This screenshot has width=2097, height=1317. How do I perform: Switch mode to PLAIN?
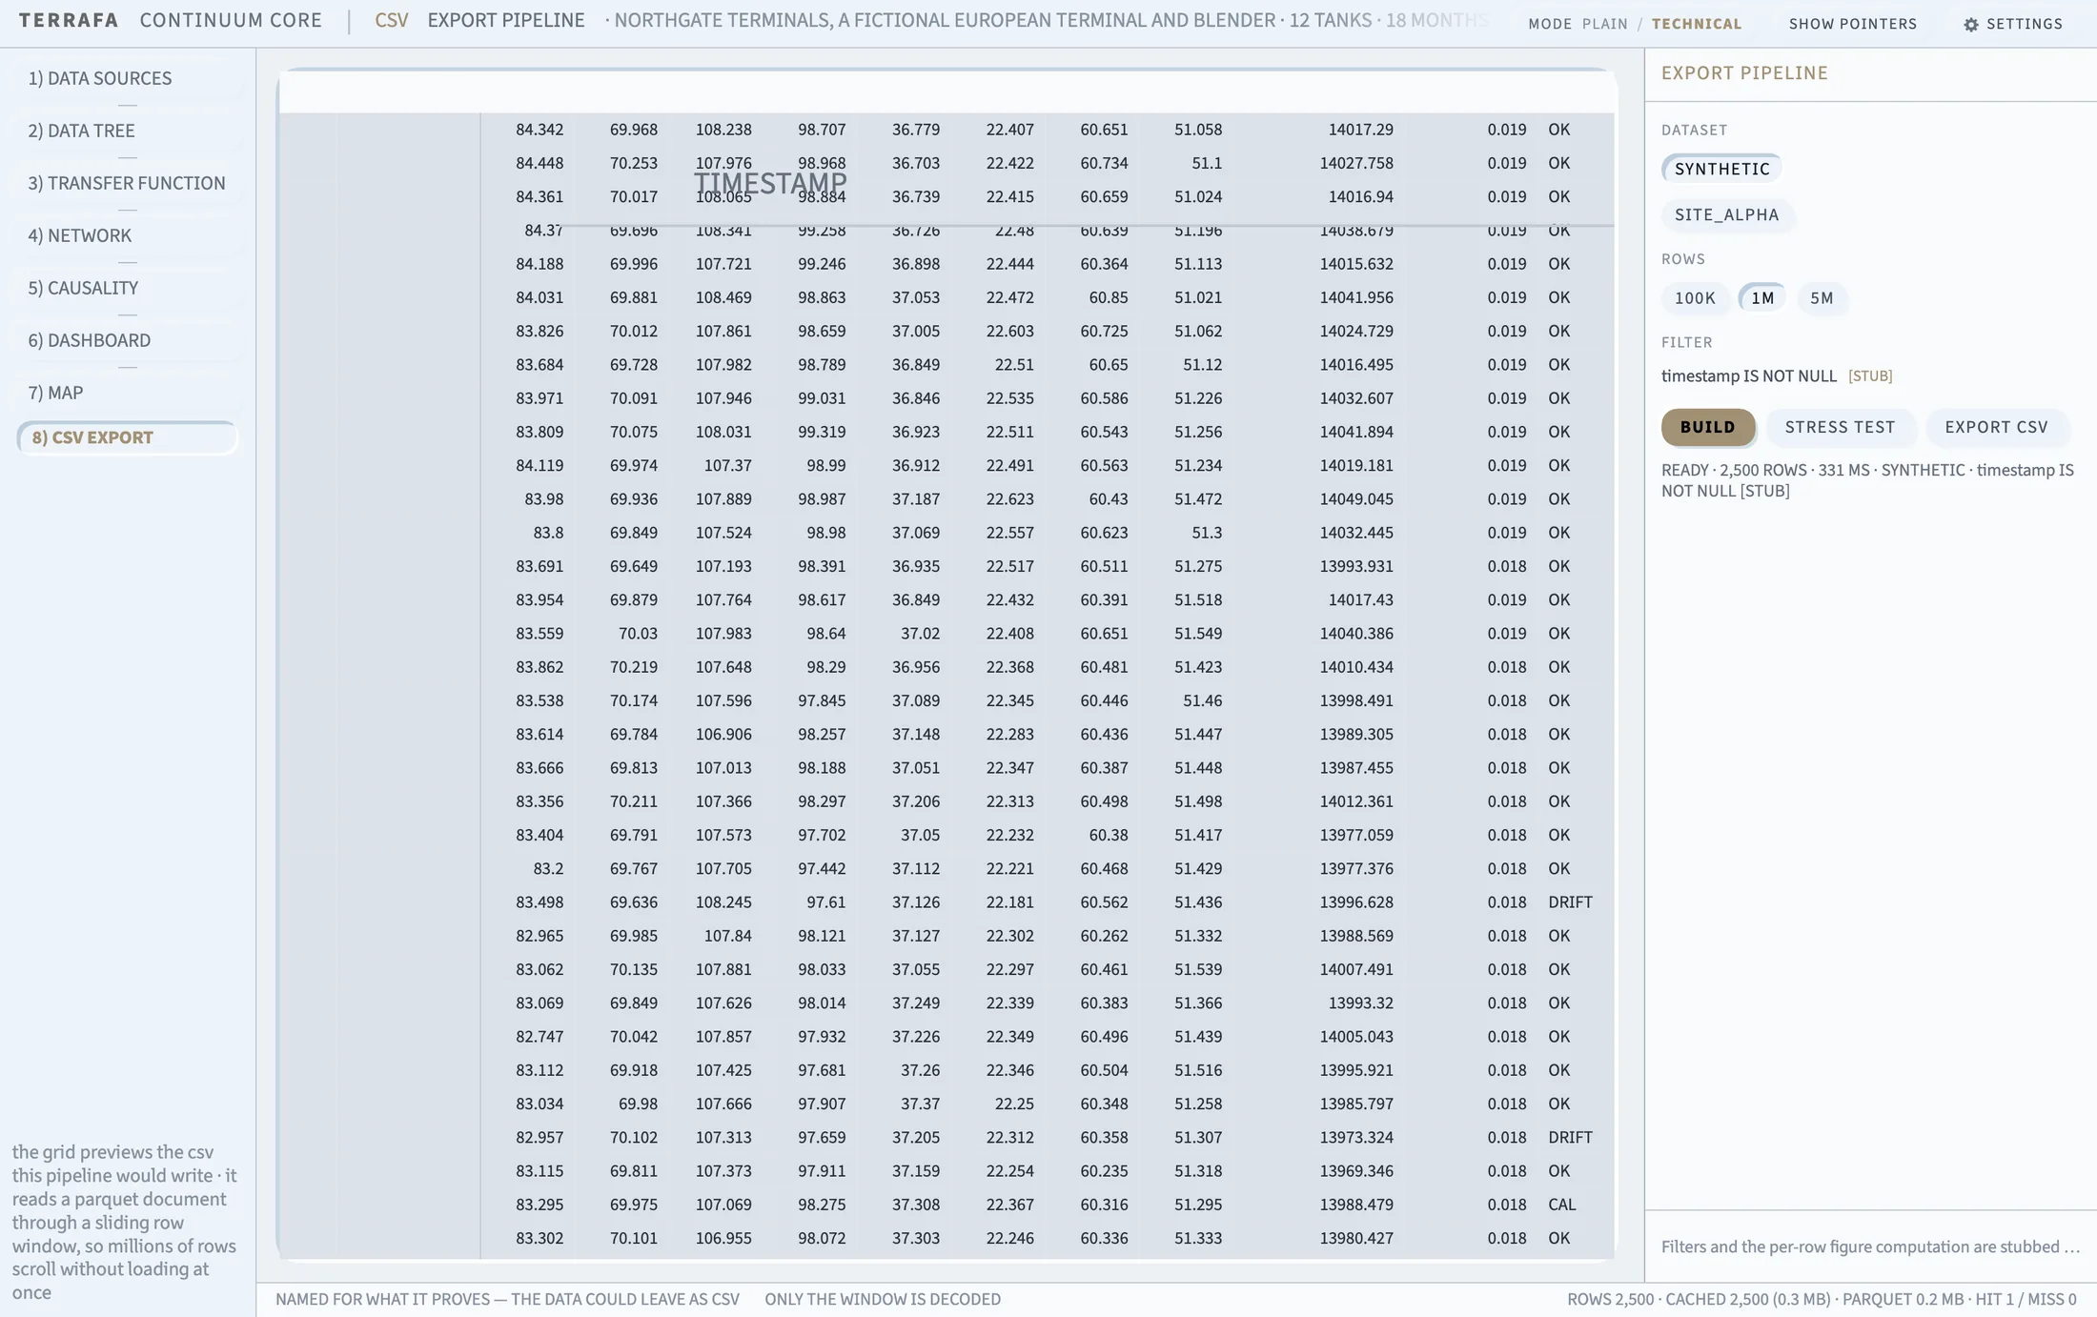click(x=1605, y=24)
